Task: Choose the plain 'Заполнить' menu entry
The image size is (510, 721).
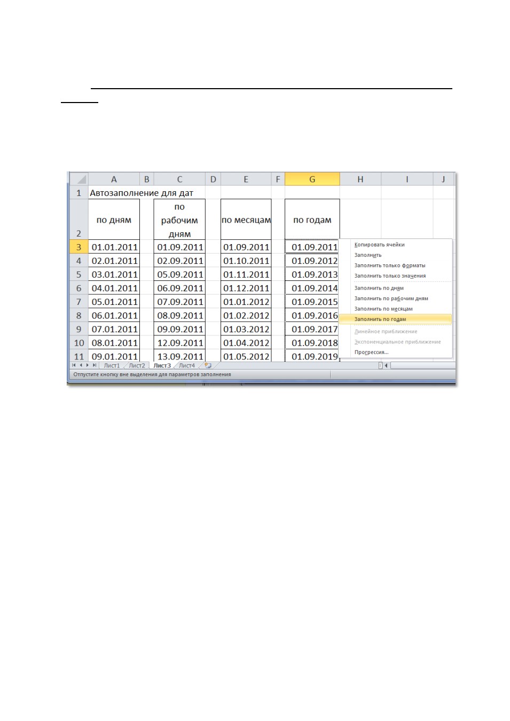Action: 396,255
